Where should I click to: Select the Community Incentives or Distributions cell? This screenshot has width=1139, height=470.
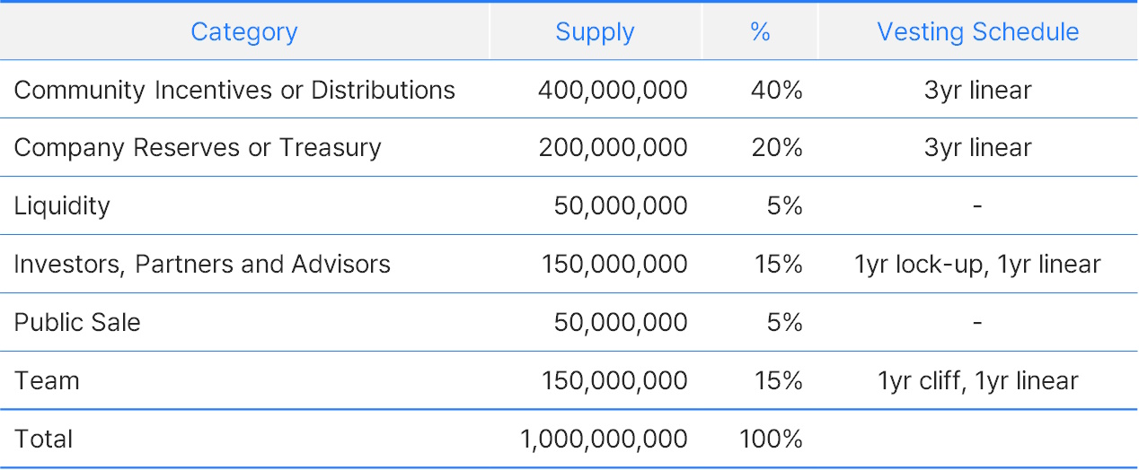(234, 90)
